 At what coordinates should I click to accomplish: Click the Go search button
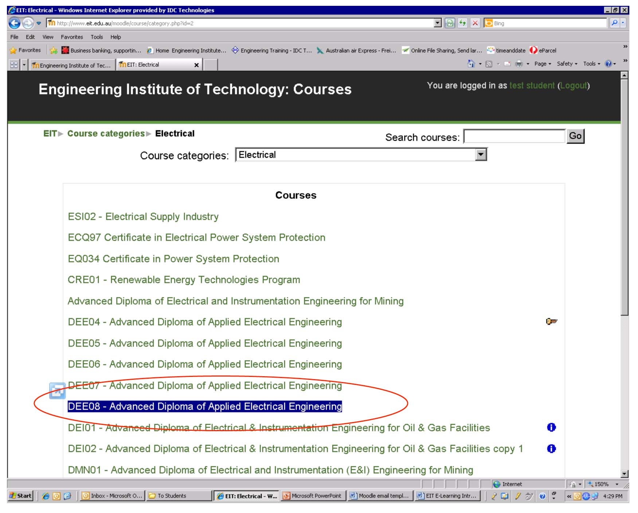pos(575,136)
